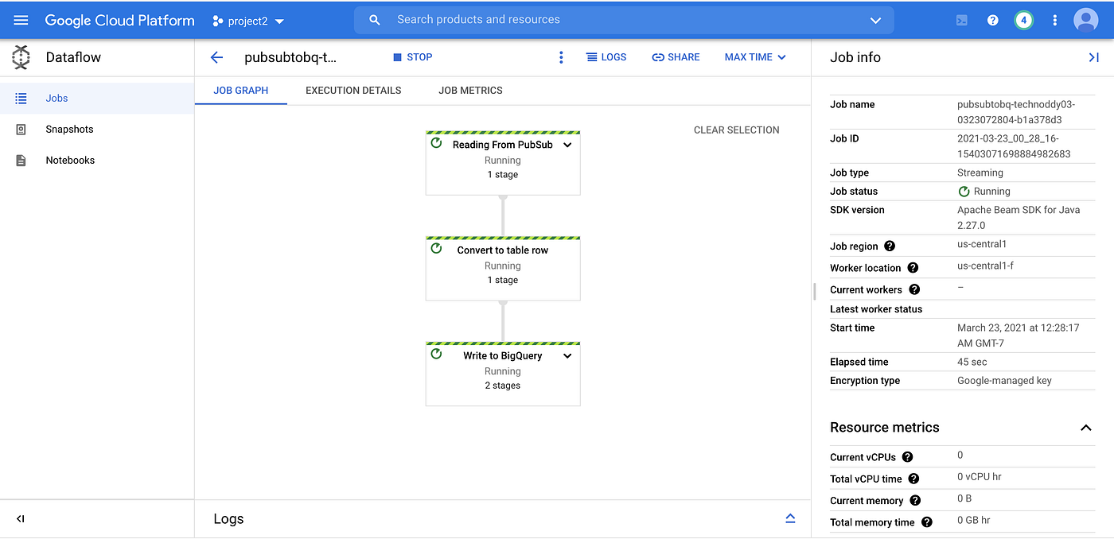This screenshot has width=1114, height=539.
Task: Click Current workers help icon
Action: pyautogui.click(x=914, y=289)
